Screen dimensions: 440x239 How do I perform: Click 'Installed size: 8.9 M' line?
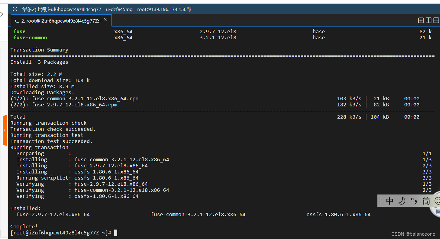click(x=42, y=86)
